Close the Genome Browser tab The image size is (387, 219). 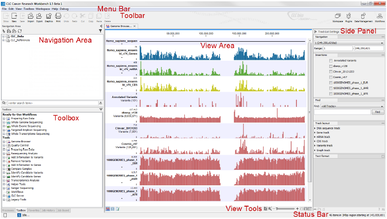point(135,26)
